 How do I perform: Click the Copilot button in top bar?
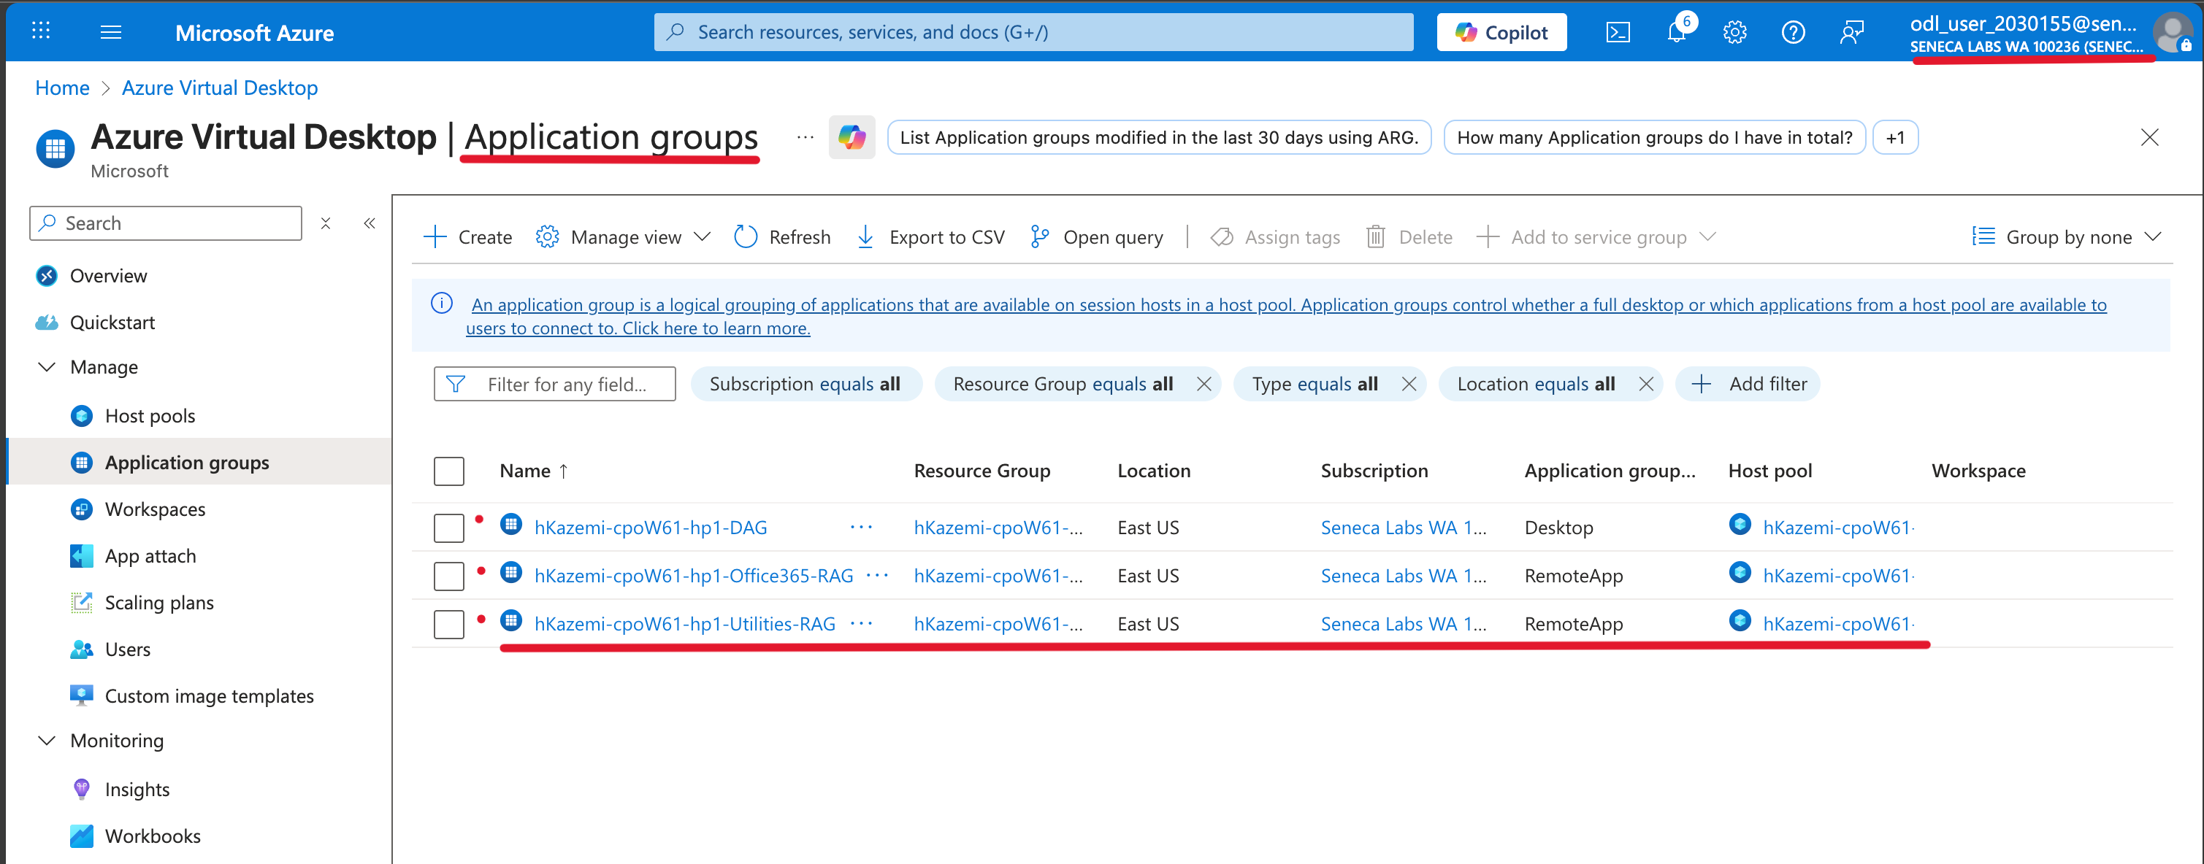[x=1501, y=33]
